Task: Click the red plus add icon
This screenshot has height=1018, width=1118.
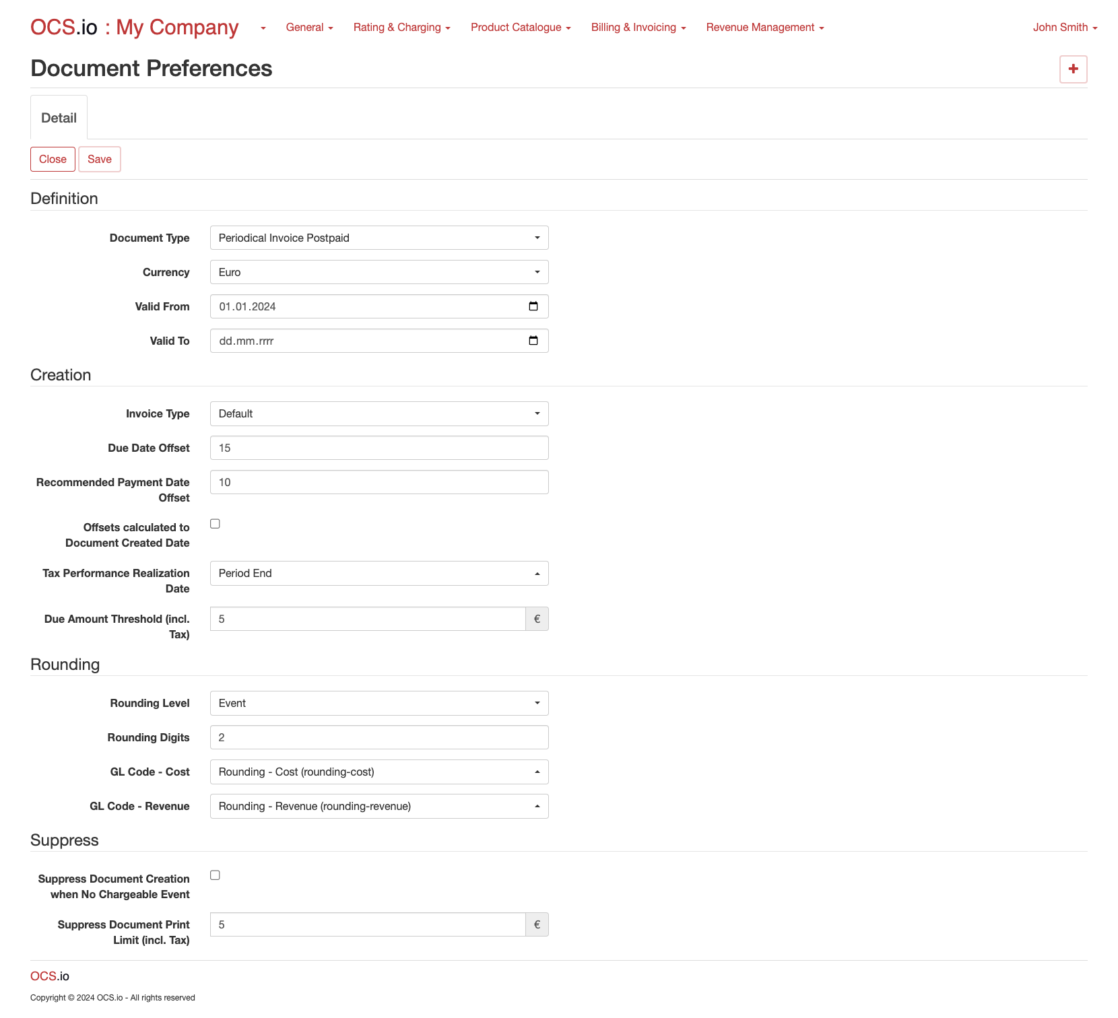Action: click(x=1073, y=69)
